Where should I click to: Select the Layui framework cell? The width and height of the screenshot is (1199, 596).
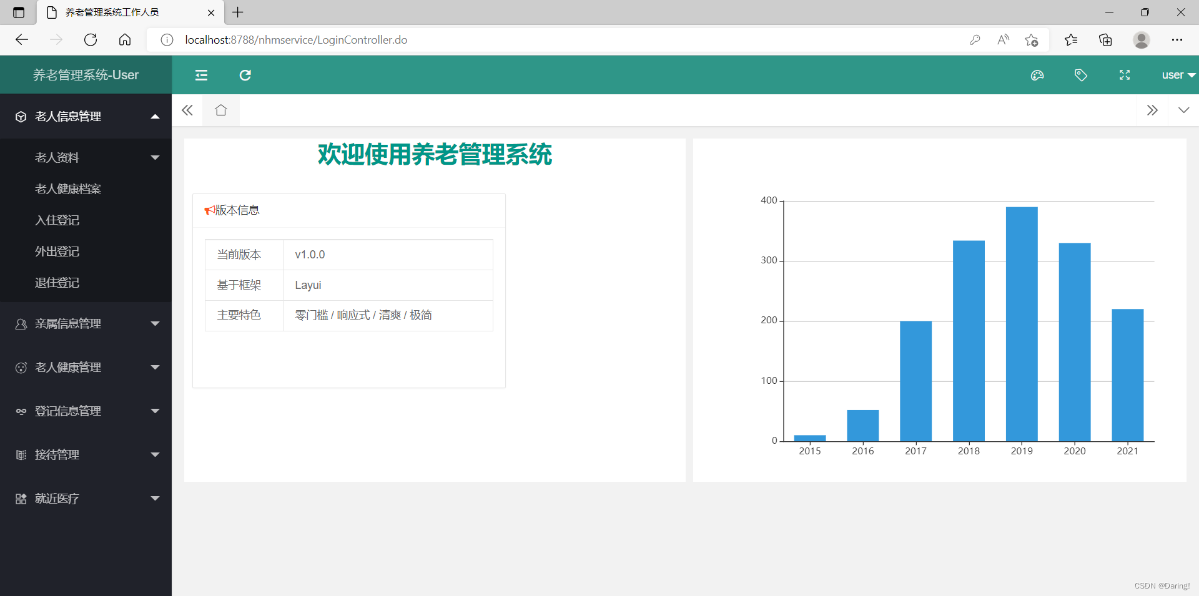tap(388, 285)
